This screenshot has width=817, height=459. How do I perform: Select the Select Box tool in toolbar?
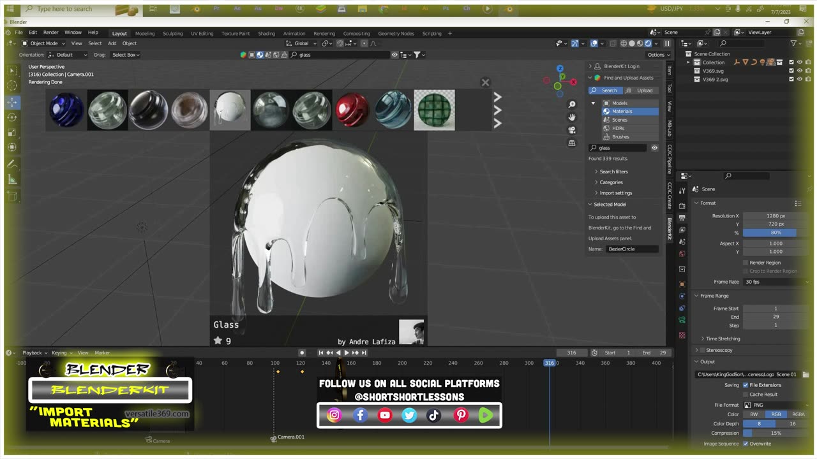pos(12,70)
